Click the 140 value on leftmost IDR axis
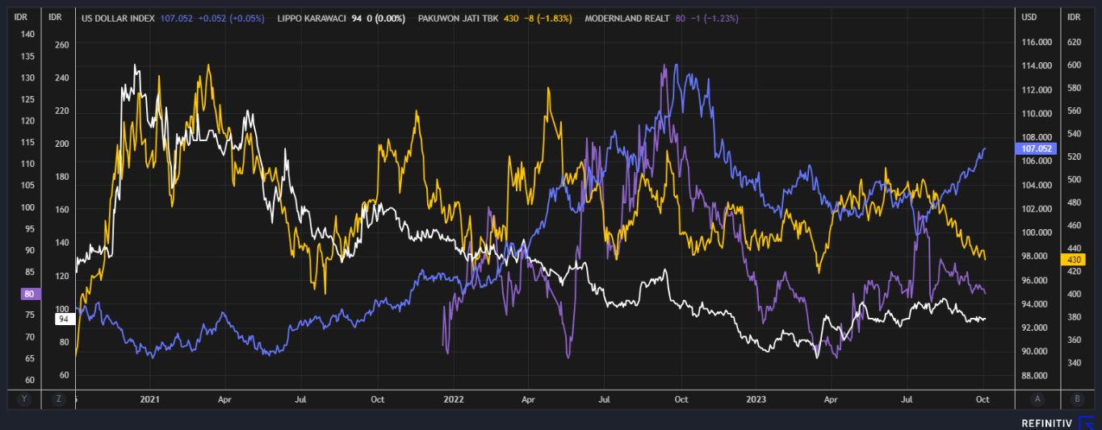The height and width of the screenshot is (430, 1102). (27, 35)
